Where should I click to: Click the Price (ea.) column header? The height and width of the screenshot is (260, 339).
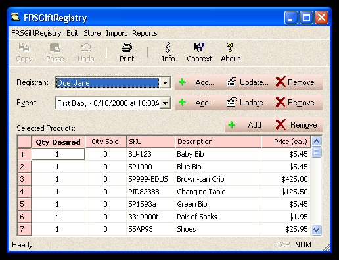click(286, 142)
